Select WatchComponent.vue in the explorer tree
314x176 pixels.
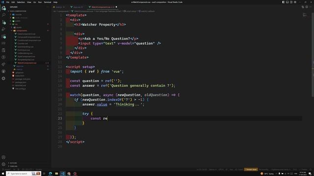27,63
